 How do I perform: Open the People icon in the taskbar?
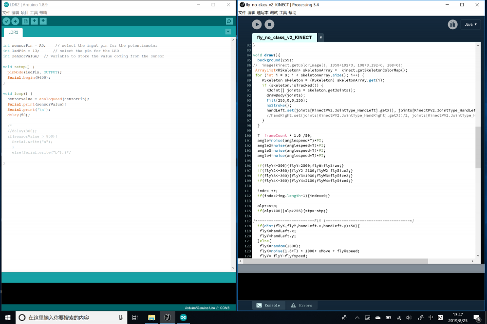click(344, 318)
